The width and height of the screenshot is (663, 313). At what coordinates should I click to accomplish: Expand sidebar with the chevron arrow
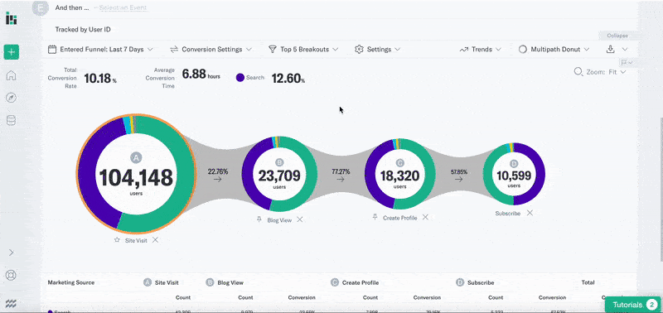12,253
